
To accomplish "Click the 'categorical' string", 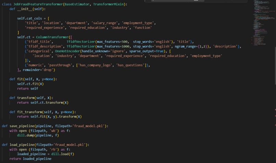I will 39,51.
